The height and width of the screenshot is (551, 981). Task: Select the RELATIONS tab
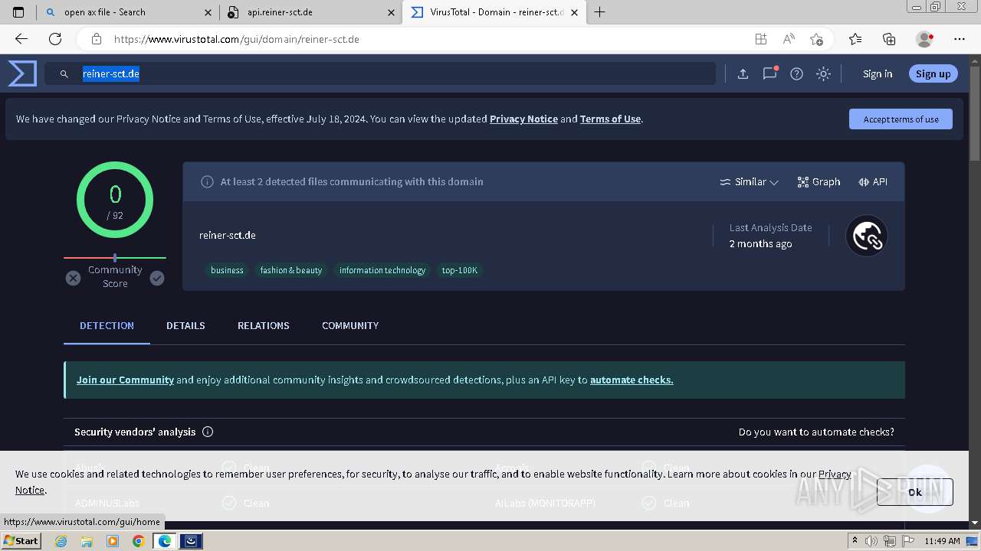click(x=264, y=325)
